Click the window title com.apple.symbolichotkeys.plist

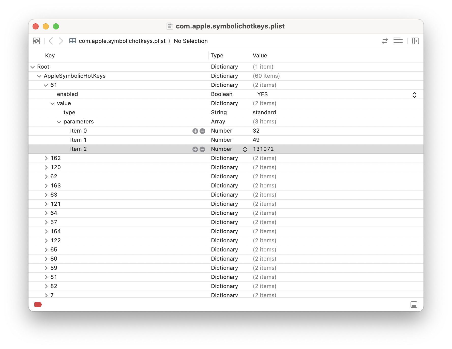click(230, 26)
